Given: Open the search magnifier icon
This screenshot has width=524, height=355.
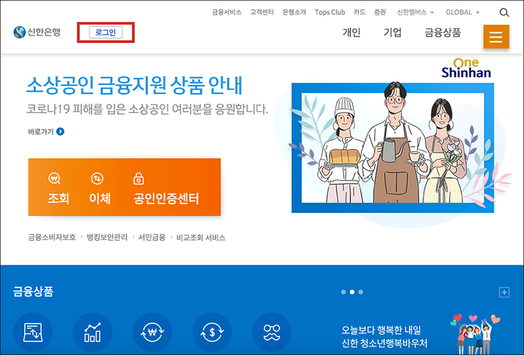Looking at the screenshot, I should [x=504, y=12].
